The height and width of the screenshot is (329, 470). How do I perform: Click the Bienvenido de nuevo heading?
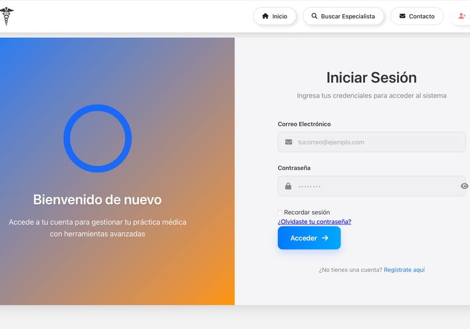coord(97,199)
